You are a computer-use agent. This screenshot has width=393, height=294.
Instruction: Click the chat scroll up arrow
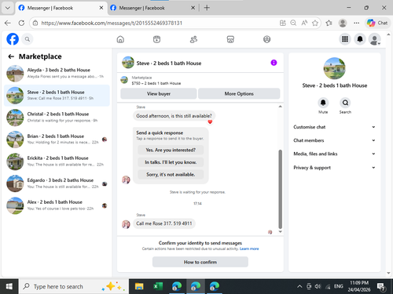(280, 107)
